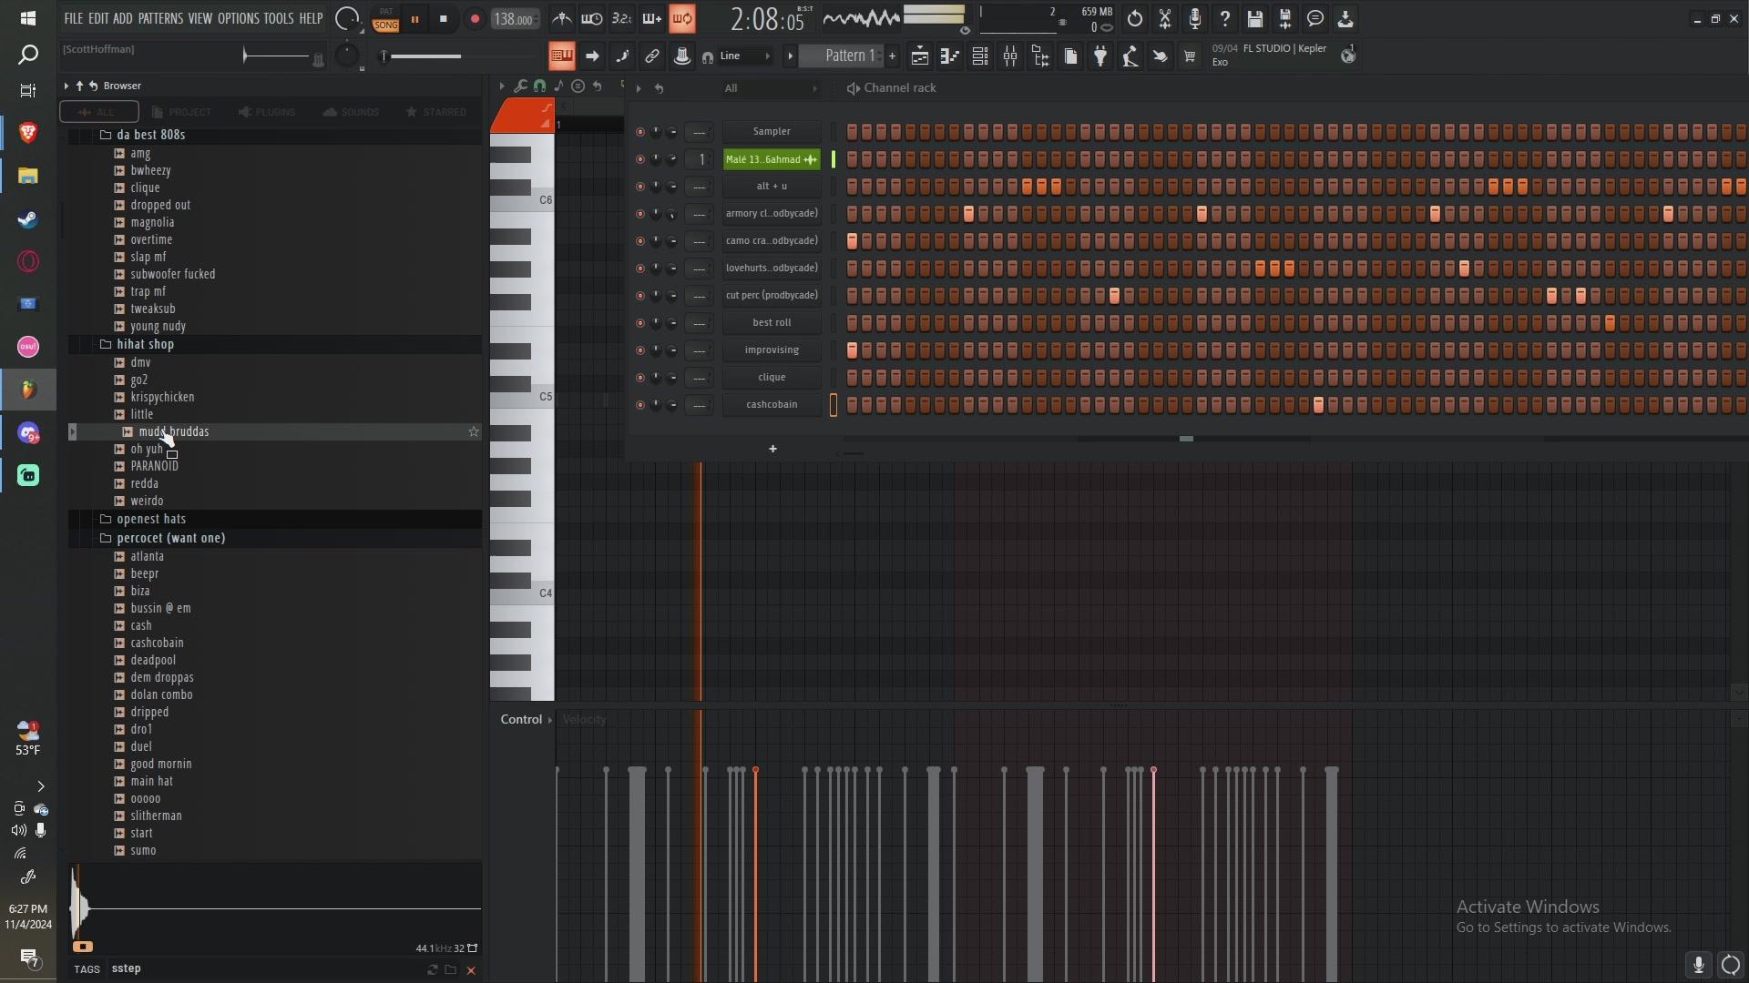Screen dimensions: 1749x983
Task: Open the Playlist view icon
Action: 920,56
